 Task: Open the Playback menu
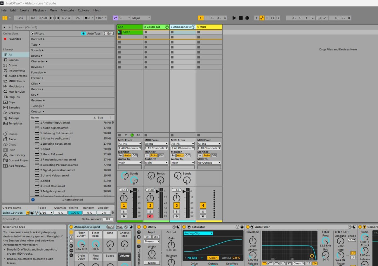click(x=40, y=10)
